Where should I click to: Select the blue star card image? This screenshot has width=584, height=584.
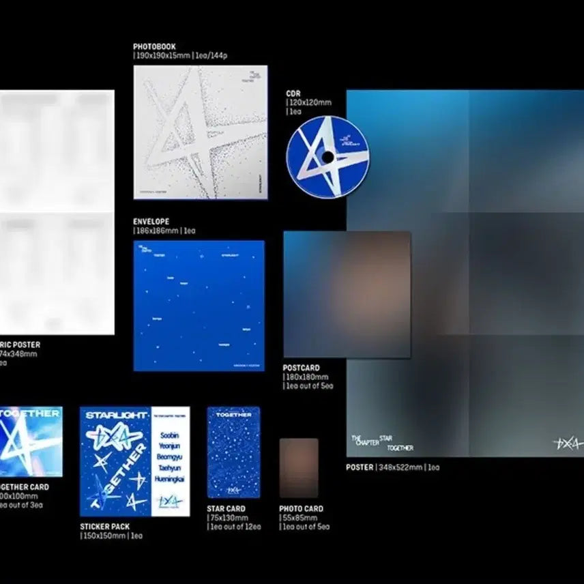click(x=233, y=452)
